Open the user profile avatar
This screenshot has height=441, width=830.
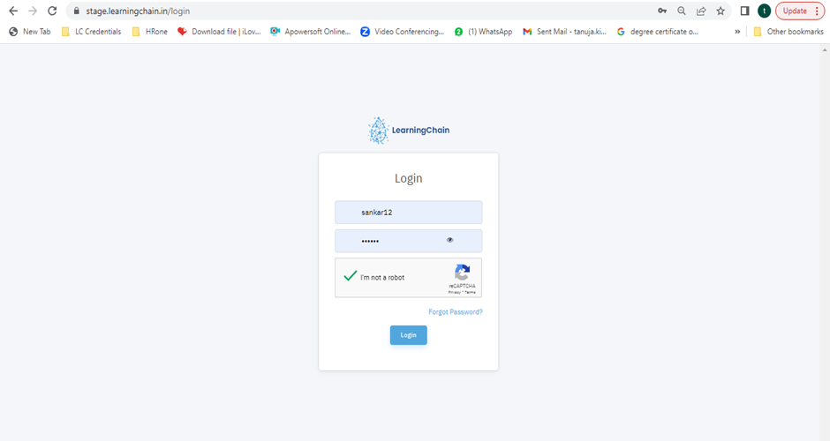pyautogui.click(x=764, y=11)
